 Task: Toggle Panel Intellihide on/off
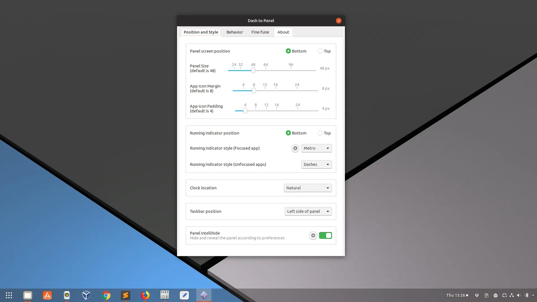point(325,235)
